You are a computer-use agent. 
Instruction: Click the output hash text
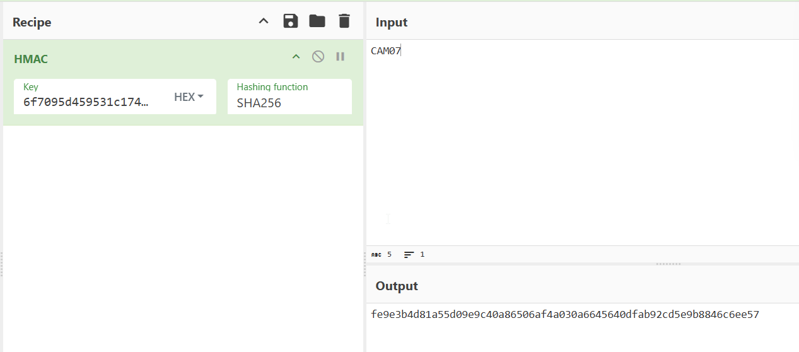pyautogui.click(x=565, y=314)
